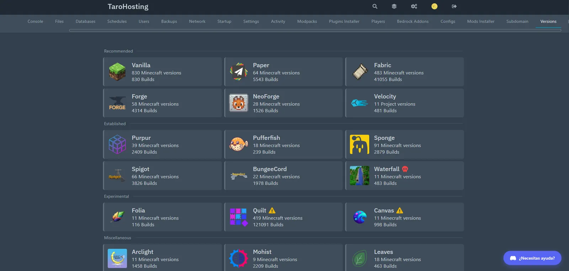
Task: Select the Fabric card title
Action: pos(382,65)
